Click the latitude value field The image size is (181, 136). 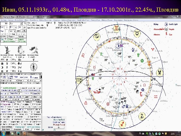[59, 127]
